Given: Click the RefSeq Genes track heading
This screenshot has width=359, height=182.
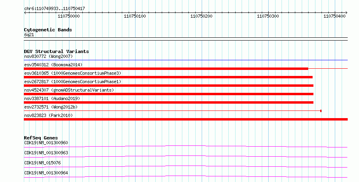Looking at the screenshot, I should click(41, 138).
